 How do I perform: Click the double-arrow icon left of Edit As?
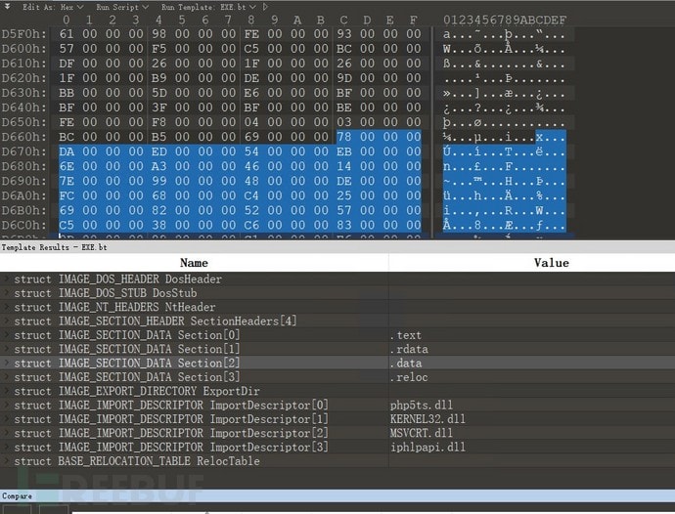(x=7, y=7)
